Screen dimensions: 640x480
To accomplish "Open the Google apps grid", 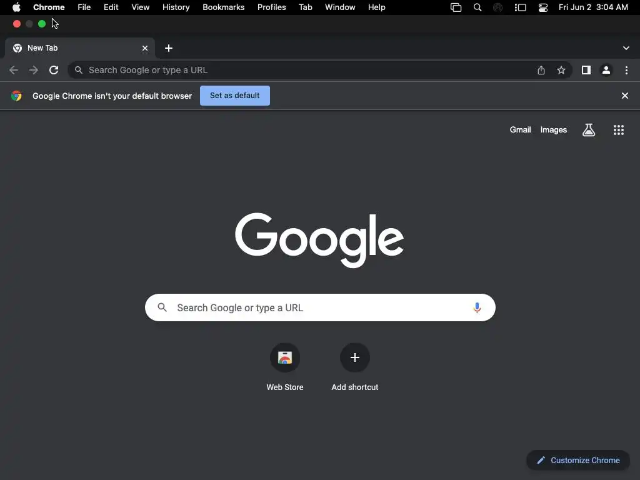I will [x=619, y=130].
